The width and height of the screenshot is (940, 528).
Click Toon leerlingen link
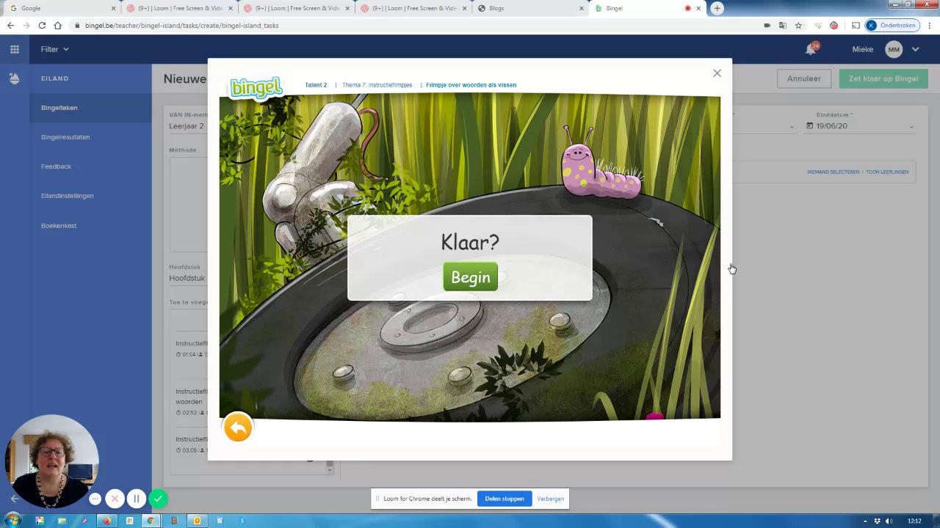pyautogui.click(x=887, y=172)
